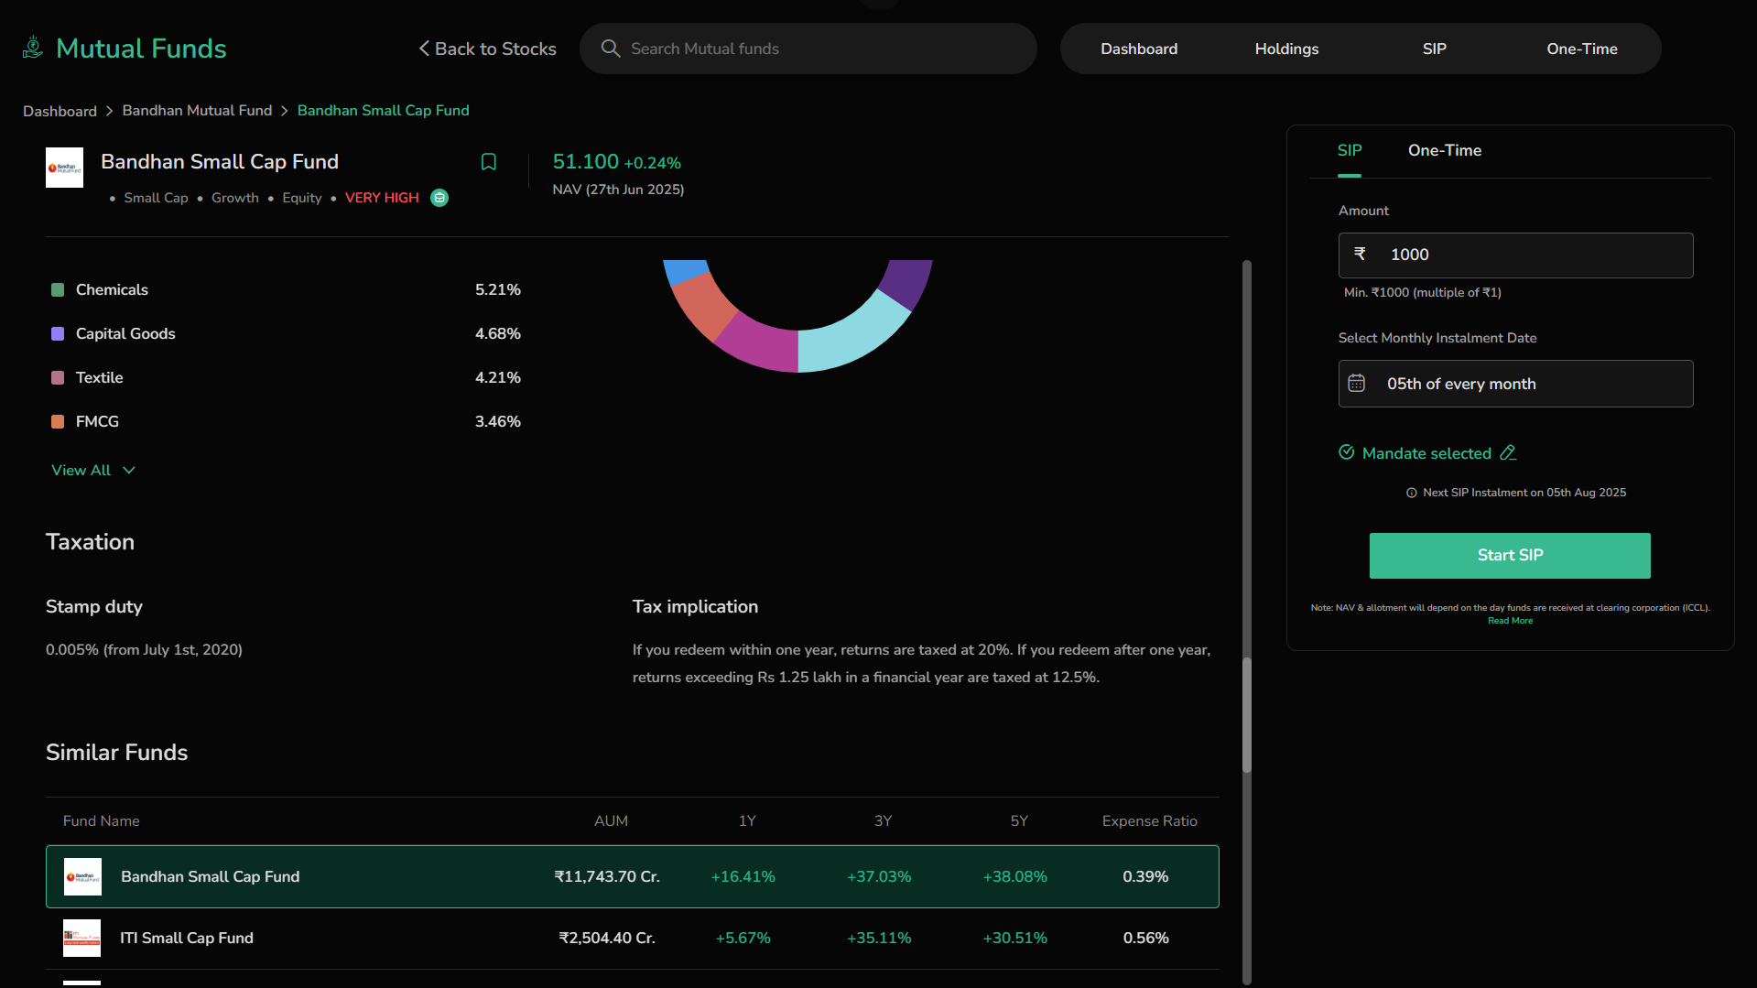Expand View All sectors
This screenshot has width=1757, height=988.
point(93,470)
